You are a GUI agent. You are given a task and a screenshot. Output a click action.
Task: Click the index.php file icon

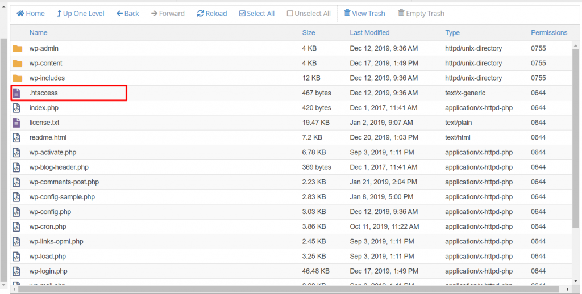(x=17, y=108)
